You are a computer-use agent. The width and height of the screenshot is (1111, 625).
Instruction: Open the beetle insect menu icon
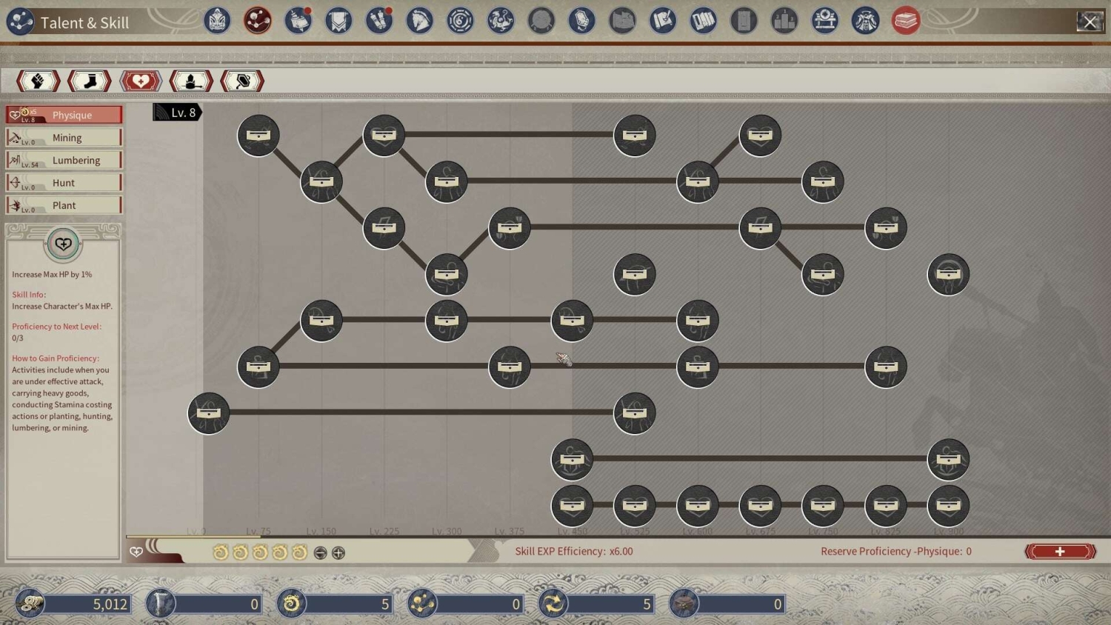[x=865, y=21]
